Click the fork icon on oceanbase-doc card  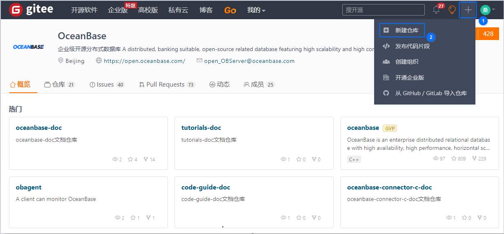point(146,159)
